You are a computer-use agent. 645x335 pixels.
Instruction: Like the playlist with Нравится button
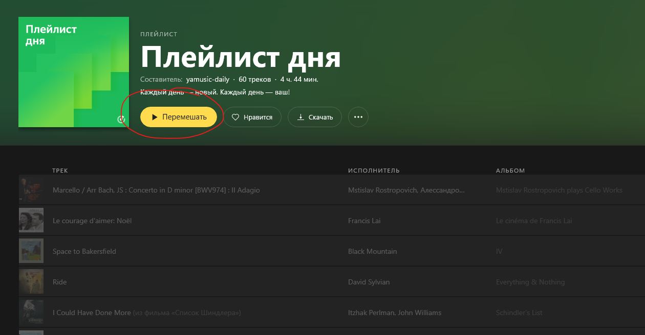tap(252, 117)
